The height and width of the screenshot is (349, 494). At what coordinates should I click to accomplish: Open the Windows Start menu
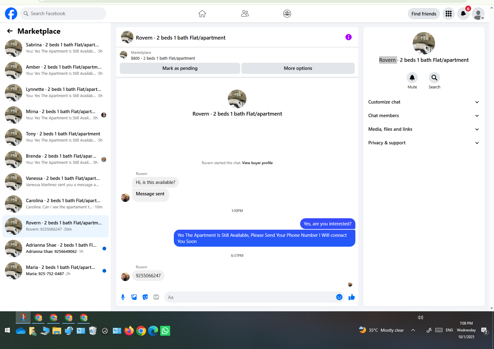[7, 330]
